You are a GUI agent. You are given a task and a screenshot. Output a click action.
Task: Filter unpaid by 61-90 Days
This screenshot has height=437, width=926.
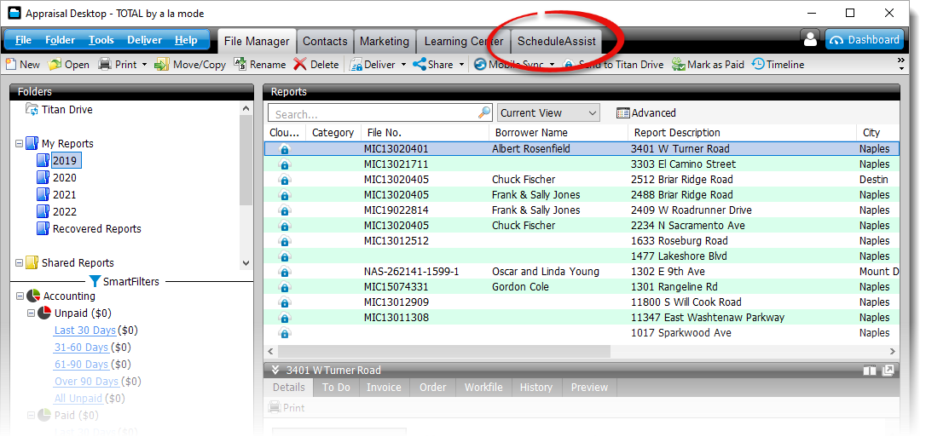pos(82,365)
